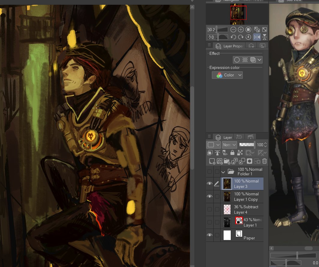Select Layer 1 Copy in layer list
Viewport: 319px width, 267px height.
click(x=242, y=197)
